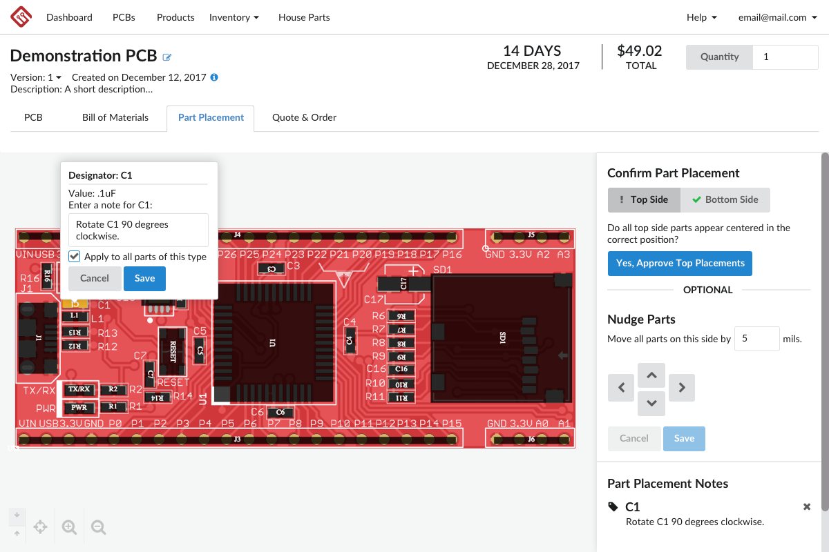
Task: Click the pencil edit icon next to Demonstration PCB
Action: (x=166, y=57)
